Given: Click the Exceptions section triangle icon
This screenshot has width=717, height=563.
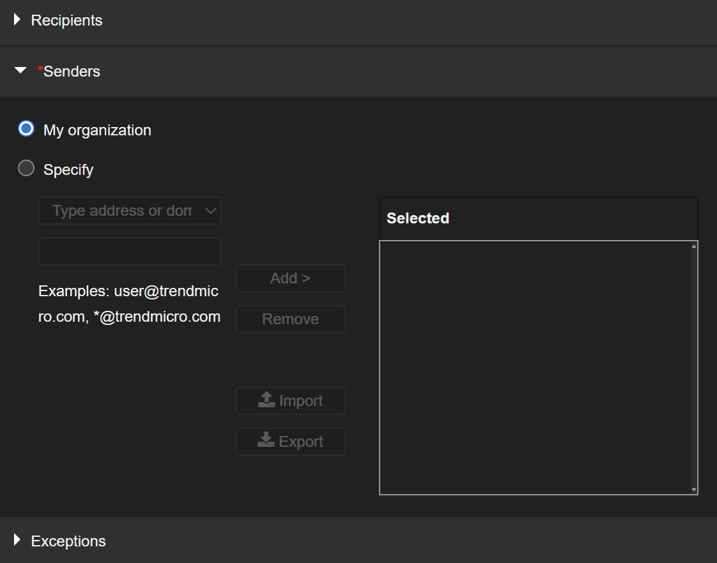Looking at the screenshot, I should tap(17, 541).
